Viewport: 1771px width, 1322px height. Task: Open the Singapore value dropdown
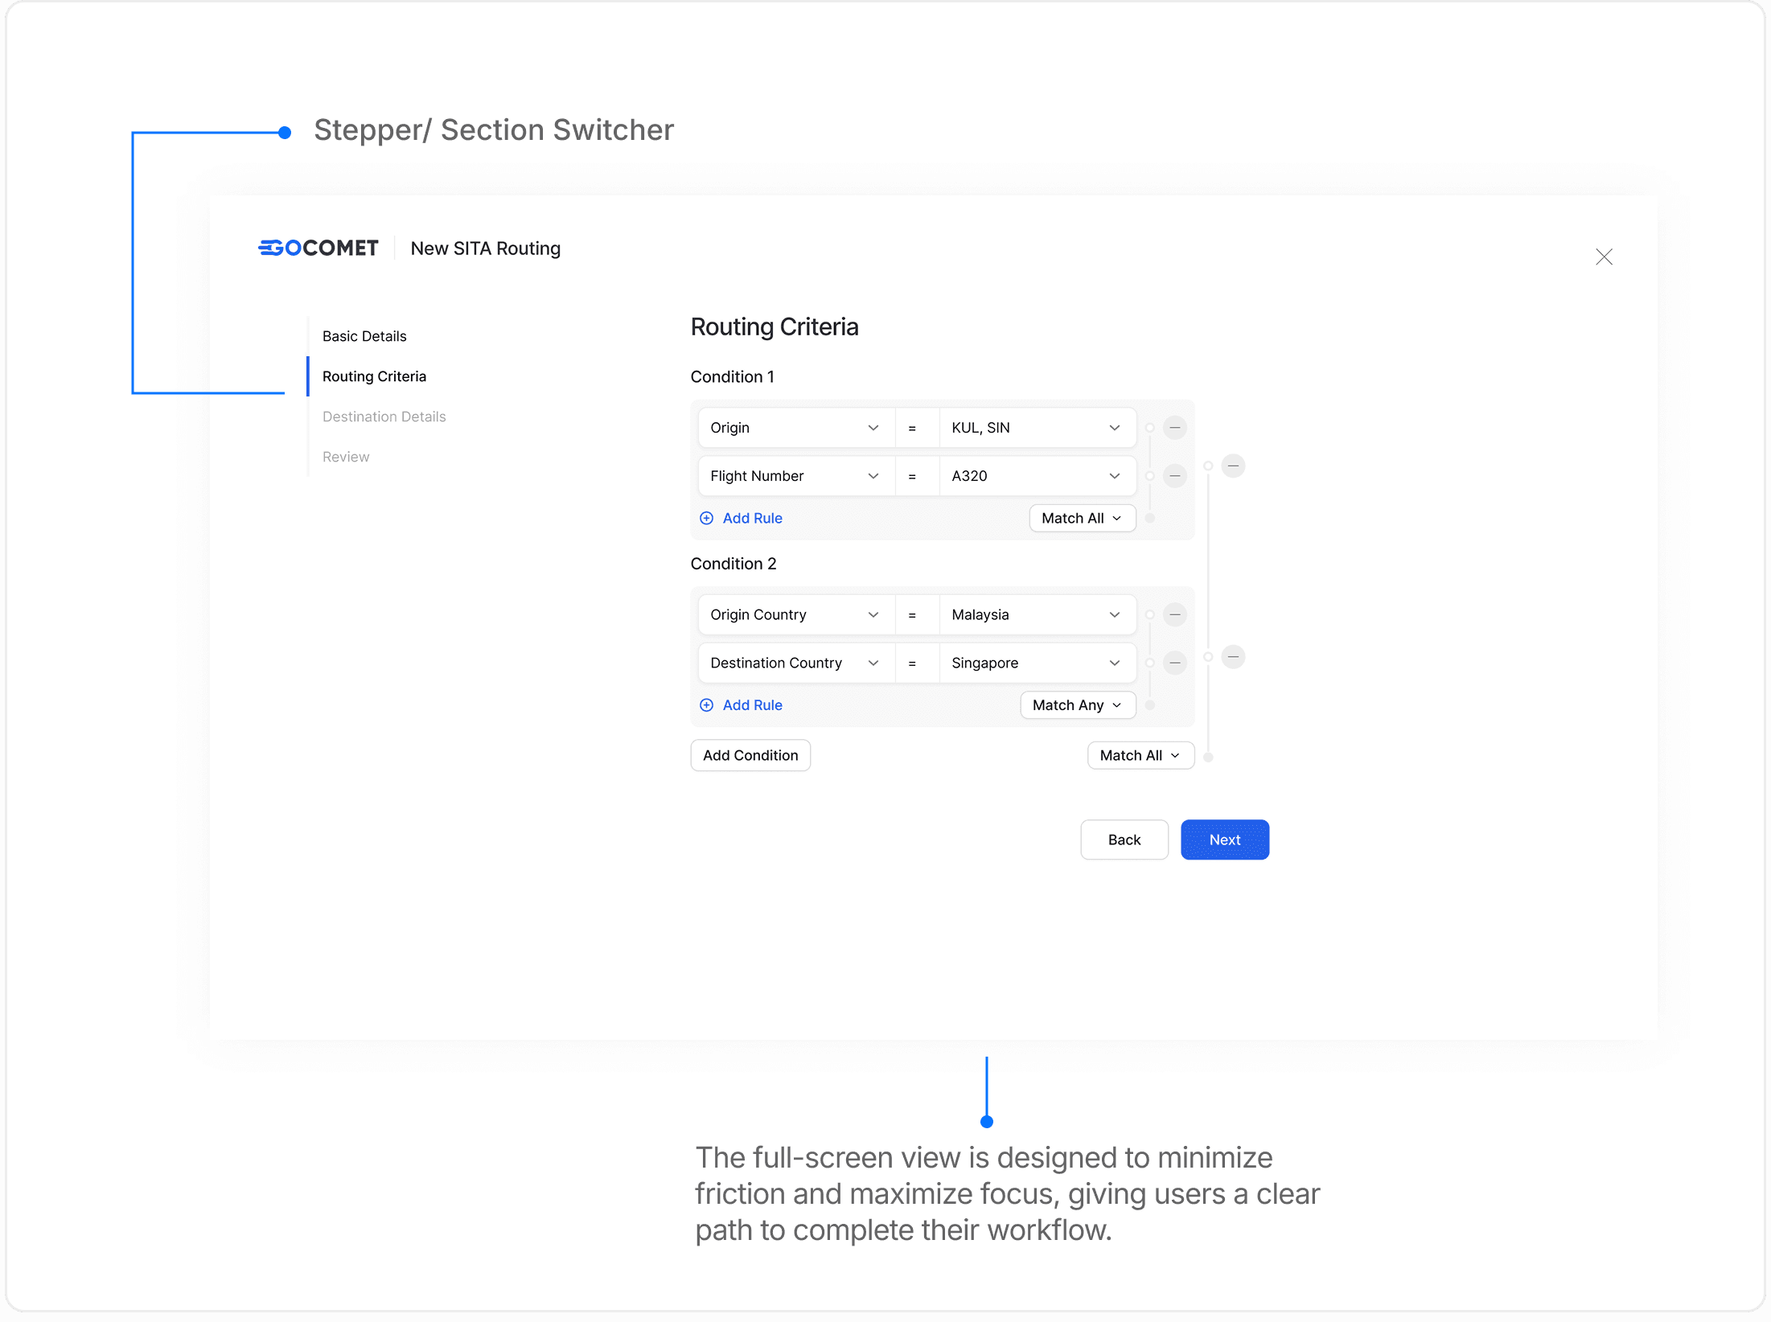1036,663
